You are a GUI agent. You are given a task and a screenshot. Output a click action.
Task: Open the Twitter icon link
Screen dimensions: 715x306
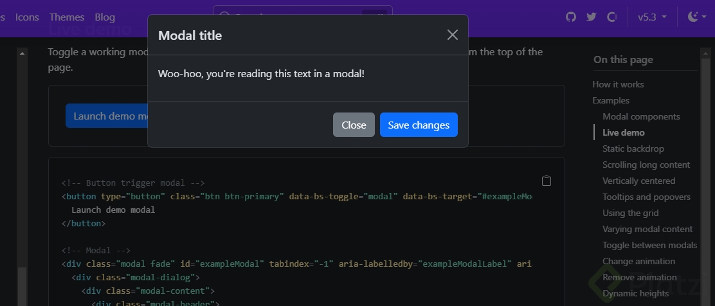coord(592,17)
